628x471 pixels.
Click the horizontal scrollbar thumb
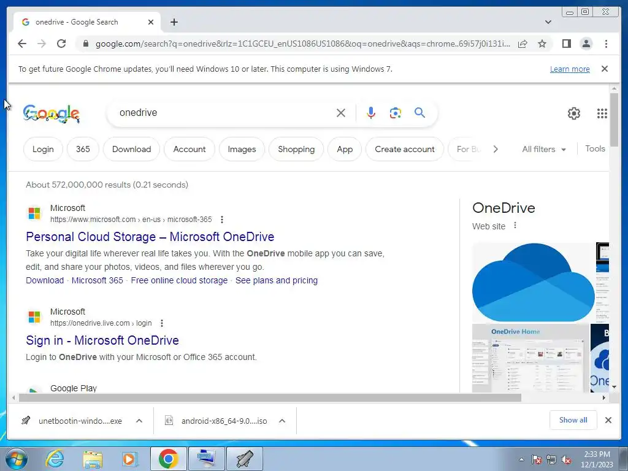[270, 397]
